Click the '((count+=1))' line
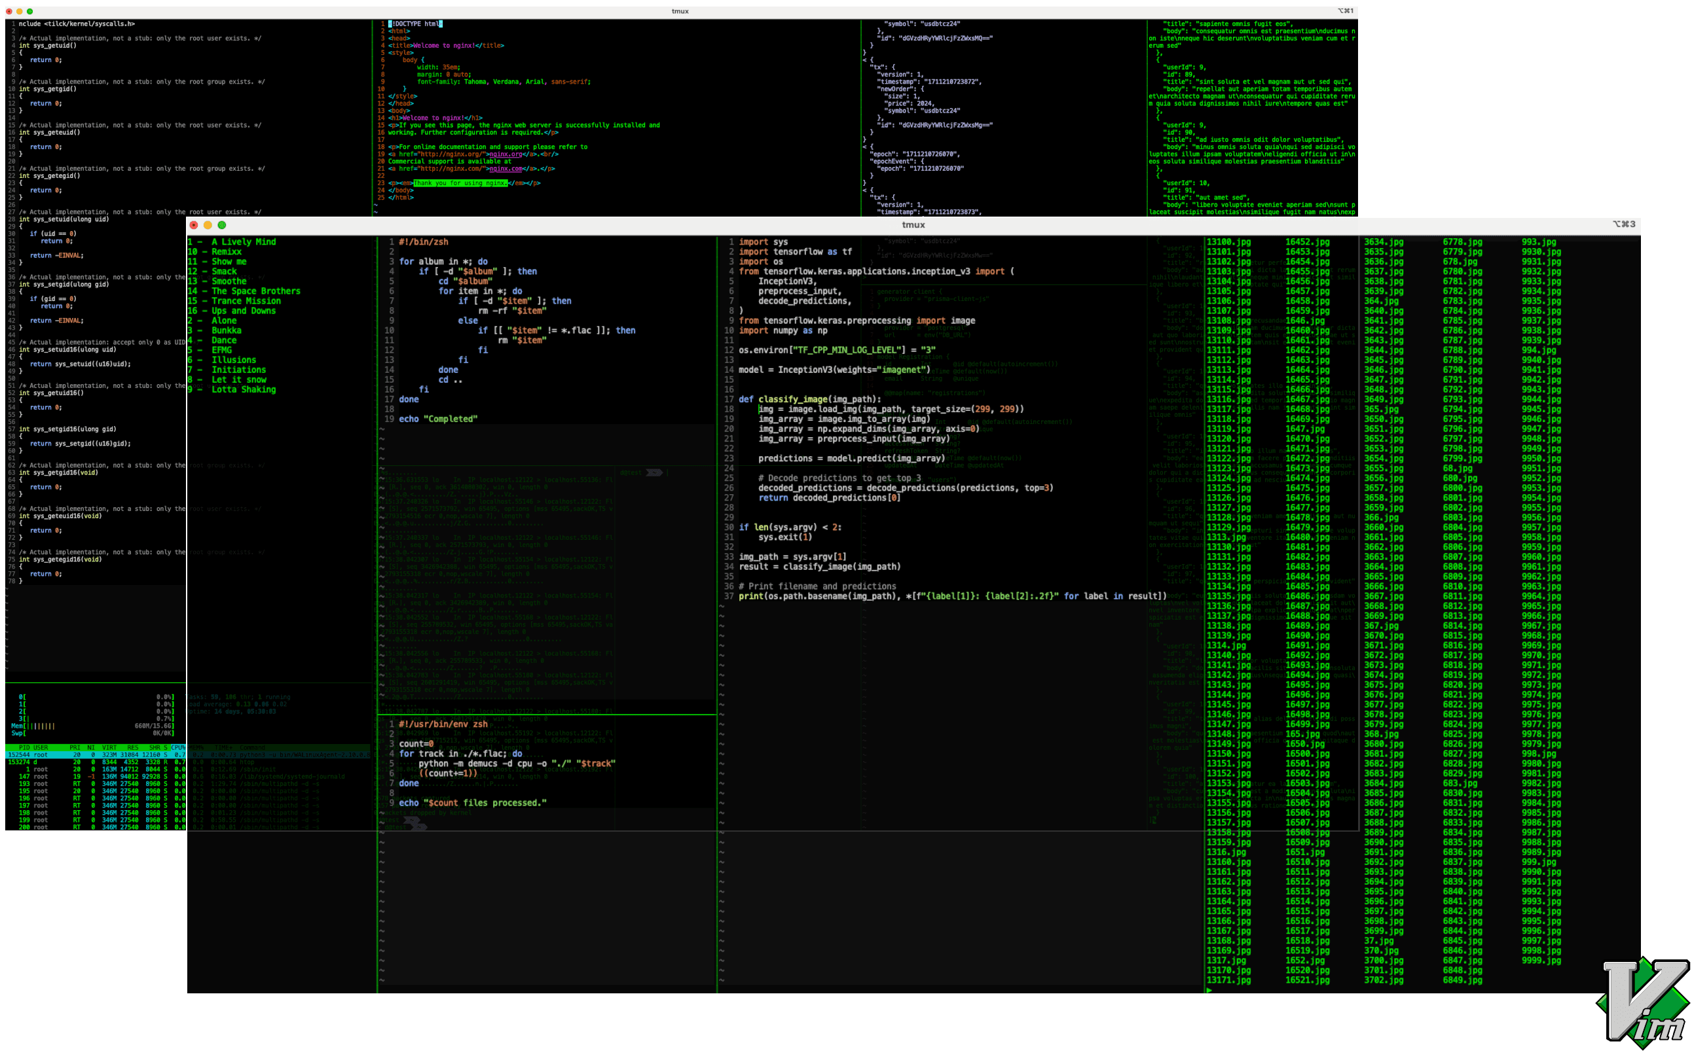 [448, 773]
